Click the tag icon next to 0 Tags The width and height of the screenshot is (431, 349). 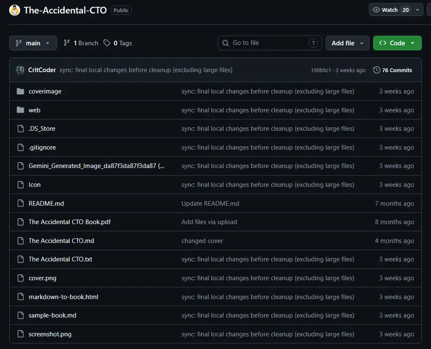(107, 43)
